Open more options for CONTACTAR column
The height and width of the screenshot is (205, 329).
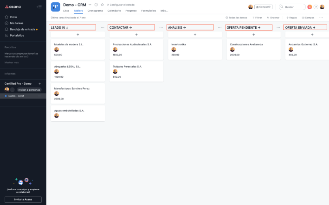(161, 28)
